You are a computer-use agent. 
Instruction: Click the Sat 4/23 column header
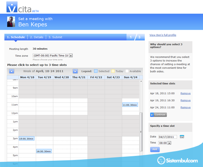click(113, 77)
